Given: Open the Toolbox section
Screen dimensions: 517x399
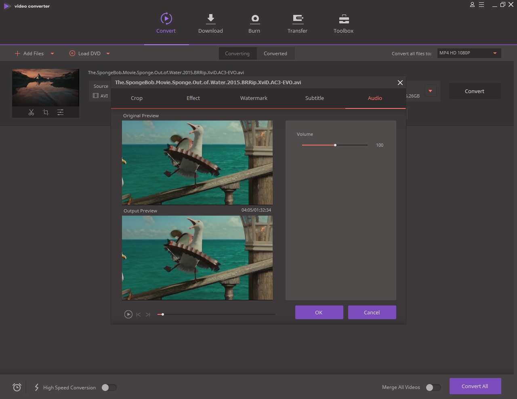Looking at the screenshot, I should 344,23.
